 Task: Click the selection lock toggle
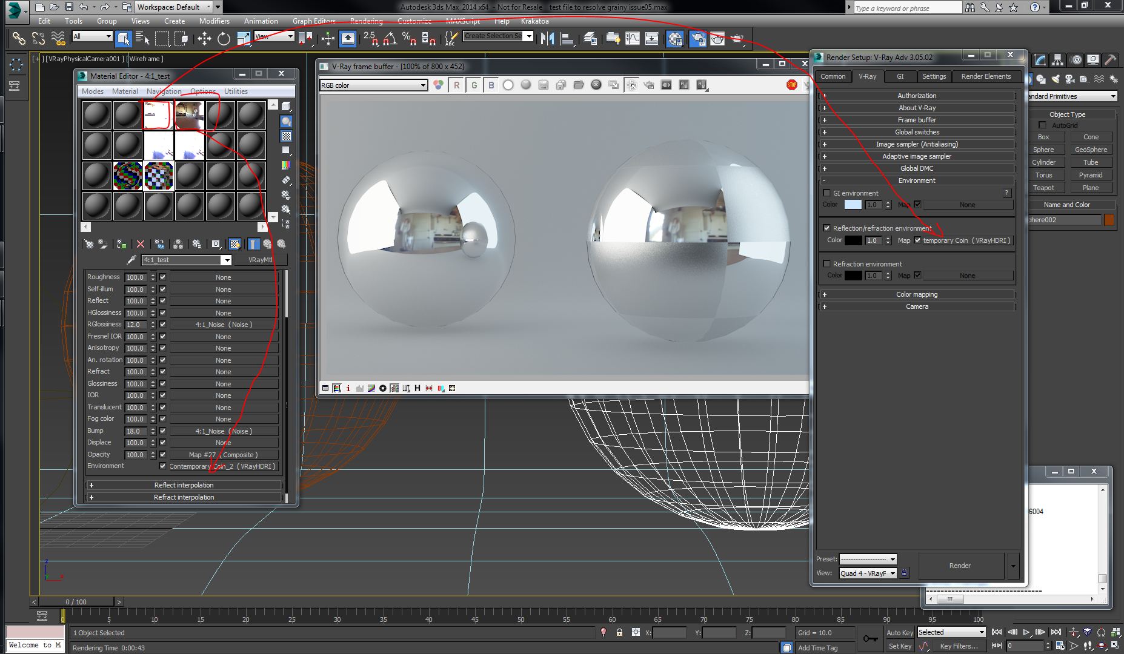click(619, 632)
